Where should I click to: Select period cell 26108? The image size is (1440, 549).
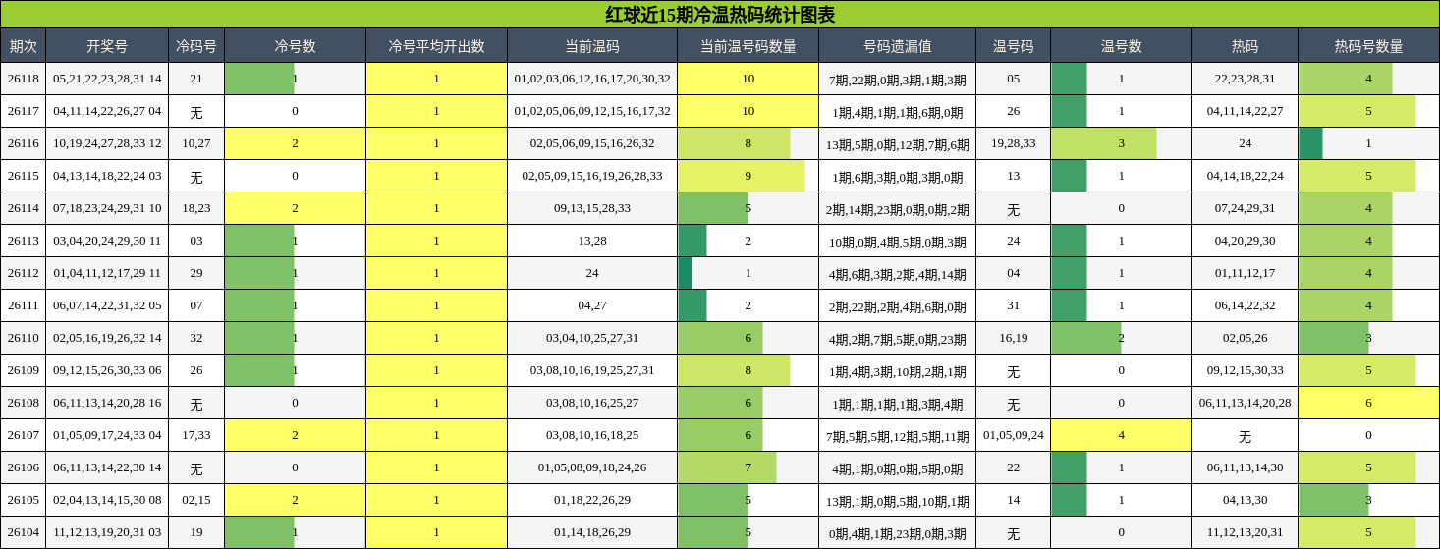click(x=23, y=403)
